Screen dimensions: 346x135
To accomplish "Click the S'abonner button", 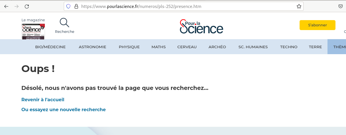I will [x=318, y=25].
